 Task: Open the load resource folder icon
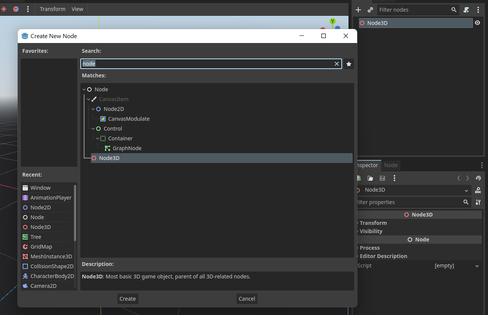coord(370,178)
